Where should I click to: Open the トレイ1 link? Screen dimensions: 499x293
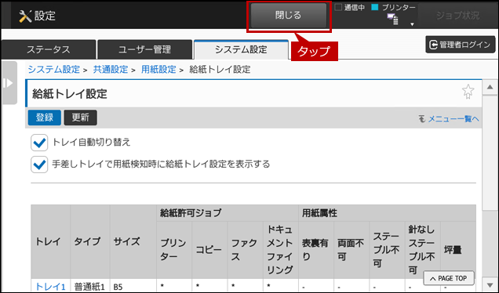point(50,287)
